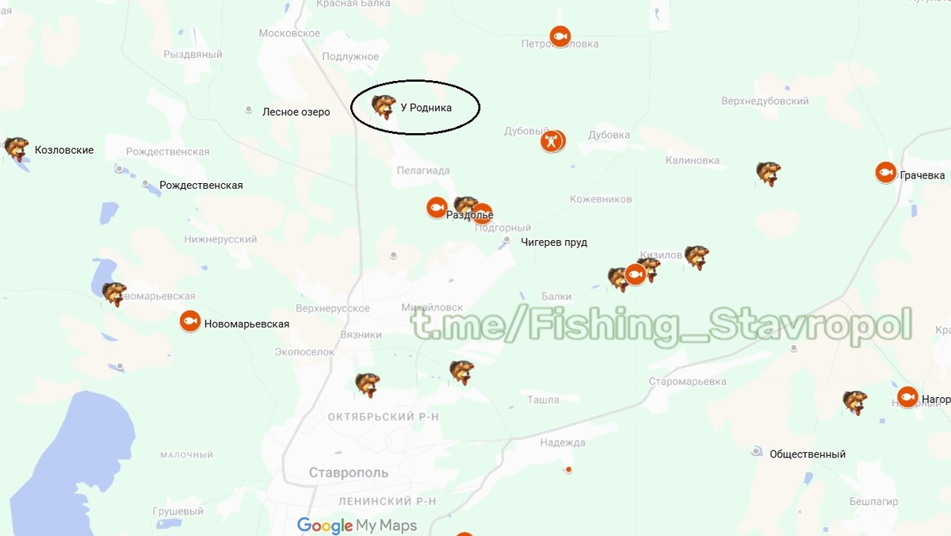Open the orange fish pin near Петровка
The width and height of the screenshot is (951, 536).
(560, 36)
